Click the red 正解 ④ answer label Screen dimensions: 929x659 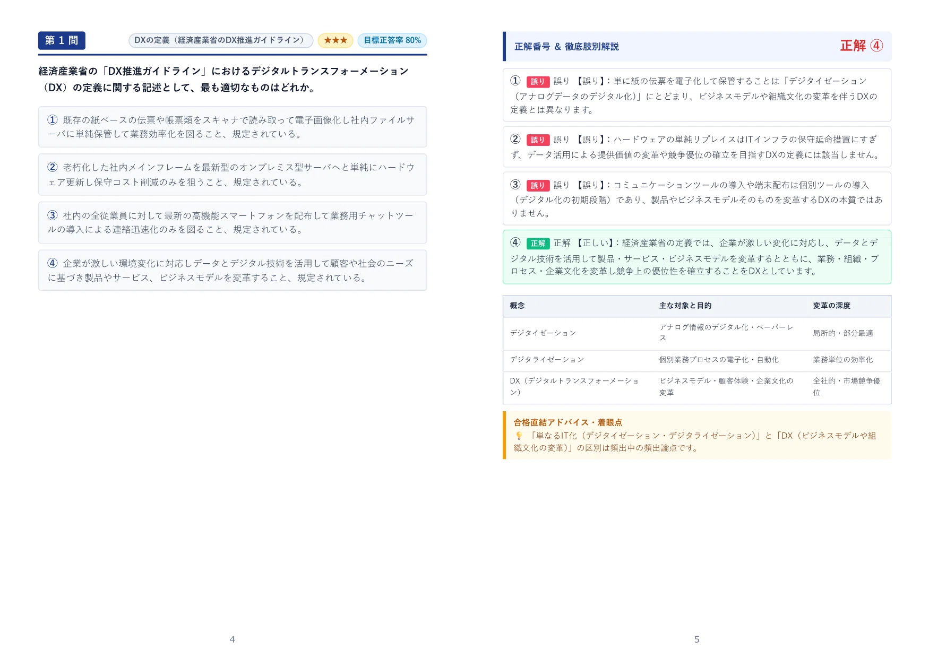pos(861,46)
